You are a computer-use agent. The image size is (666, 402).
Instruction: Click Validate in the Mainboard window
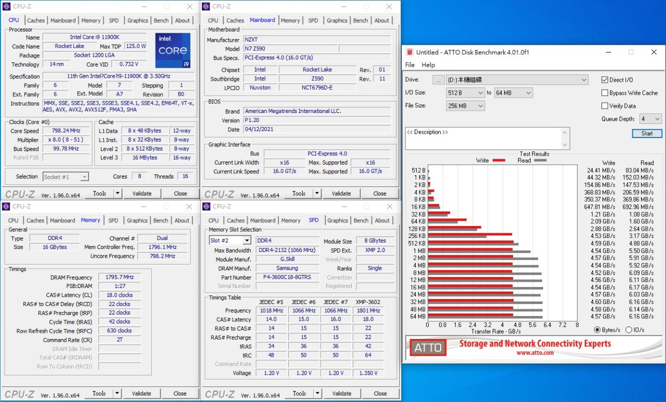[341, 193]
